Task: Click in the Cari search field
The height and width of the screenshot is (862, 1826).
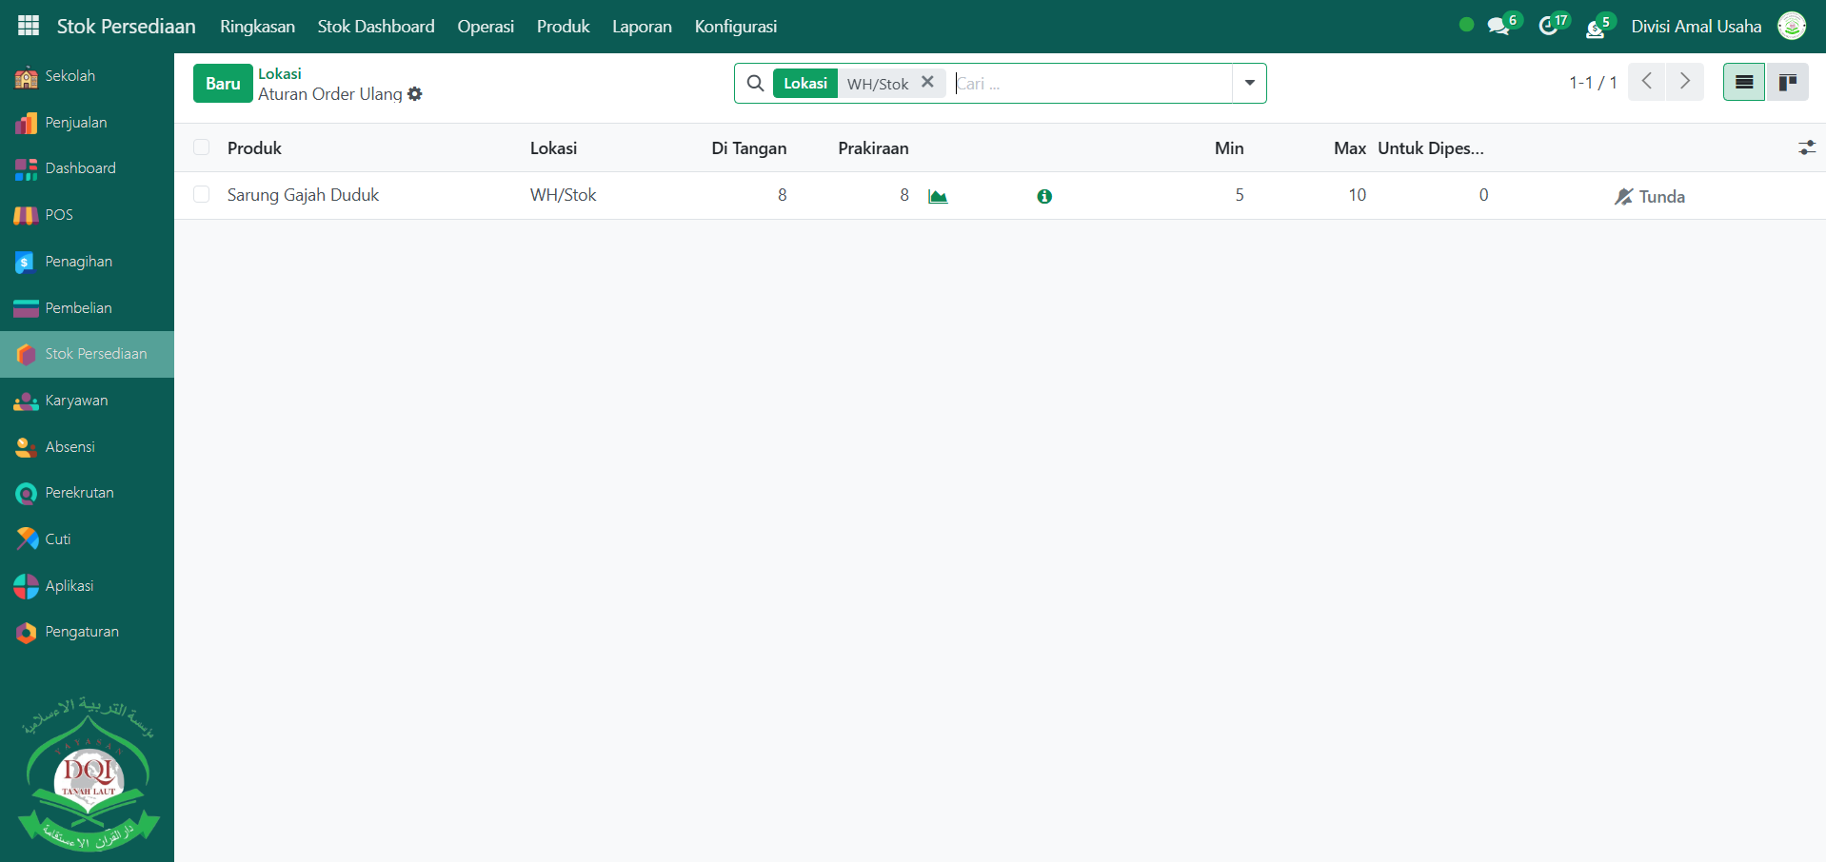Action: [1090, 84]
